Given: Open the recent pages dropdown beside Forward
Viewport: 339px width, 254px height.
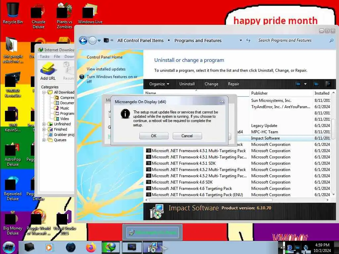Looking at the screenshot, I should tap(99, 40).
